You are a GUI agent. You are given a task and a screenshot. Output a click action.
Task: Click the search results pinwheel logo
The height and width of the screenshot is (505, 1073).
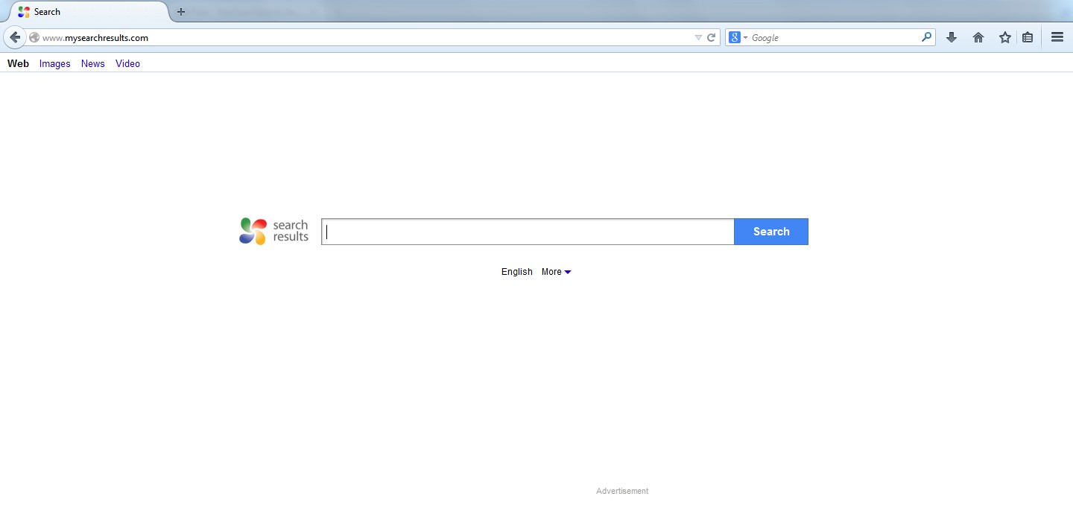[x=253, y=231]
